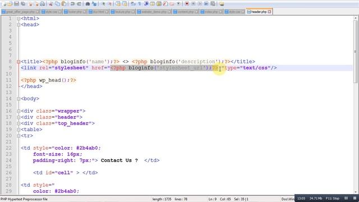Image resolution: width=359 pixels, height=202 pixels.
Task: Pause the screen recorder in the overlay
Action: (346, 198)
